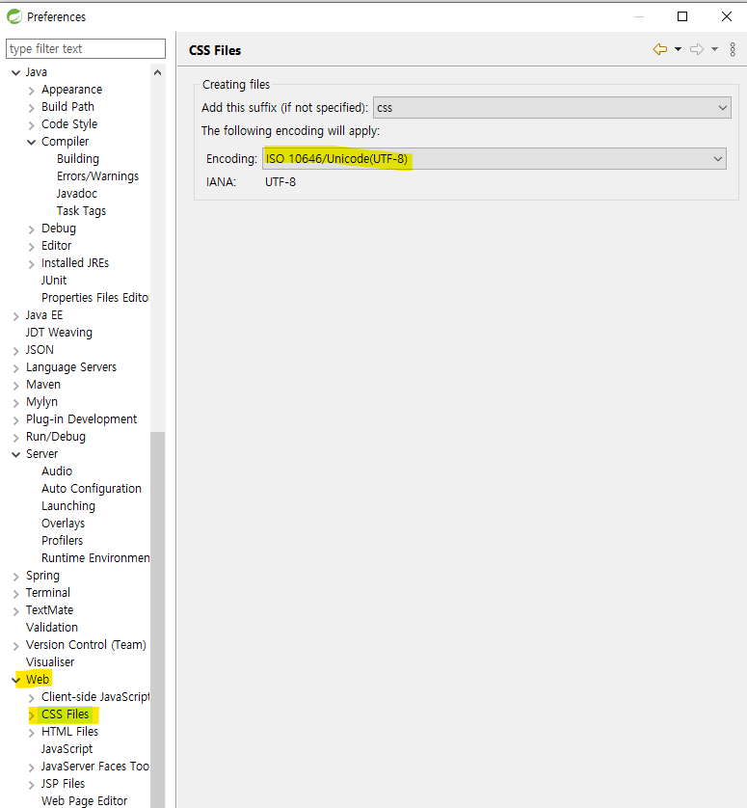Select Properties Files Editor item
Screen dimensions: 747x808
pos(95,298)
